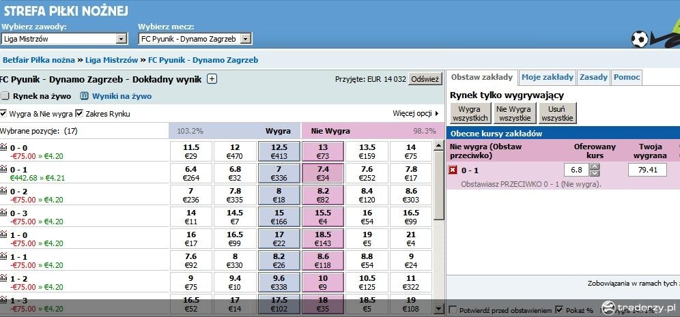Click the plus icon beside Dokładny wynik
Image resolution: width=680 pixels, height=317 pixels.
click(212, 79)
